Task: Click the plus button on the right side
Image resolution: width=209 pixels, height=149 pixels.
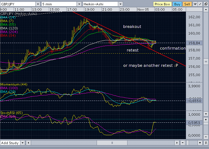Action: click(206, 120)
